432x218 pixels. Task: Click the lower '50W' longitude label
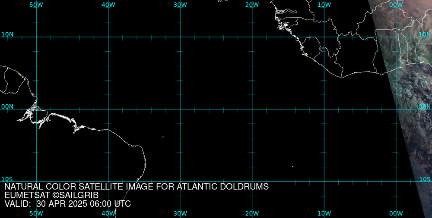36,214
